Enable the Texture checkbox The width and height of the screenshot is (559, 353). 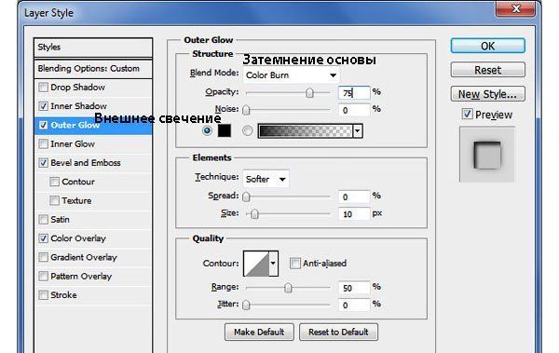point(54,201)
